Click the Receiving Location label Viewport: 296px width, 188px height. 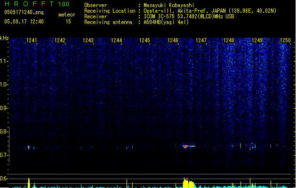pos(110,11)
